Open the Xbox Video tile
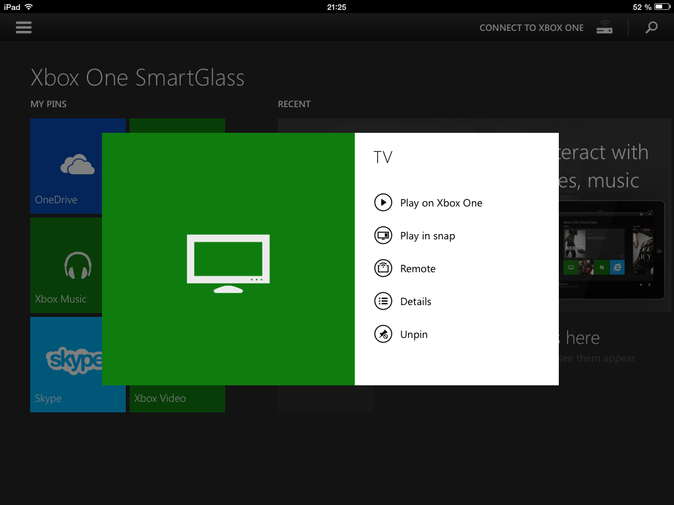Screen dimensions: 674x505 point(177,398)
